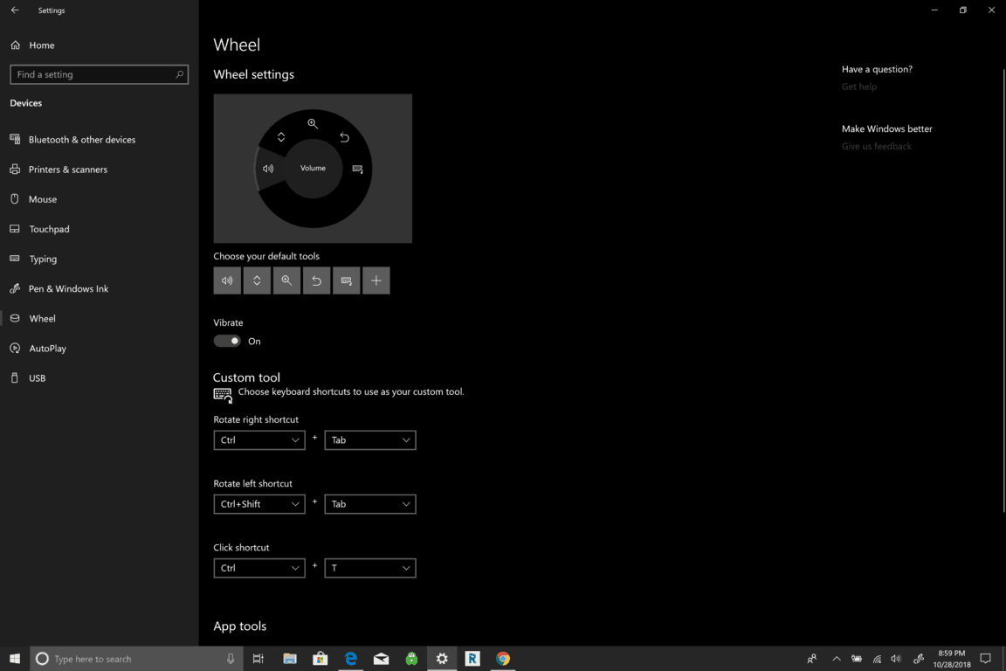This screenshot has width=1006, height=671.
Task: Open the Mail app from the taskbar
Action: pos(381,659)
